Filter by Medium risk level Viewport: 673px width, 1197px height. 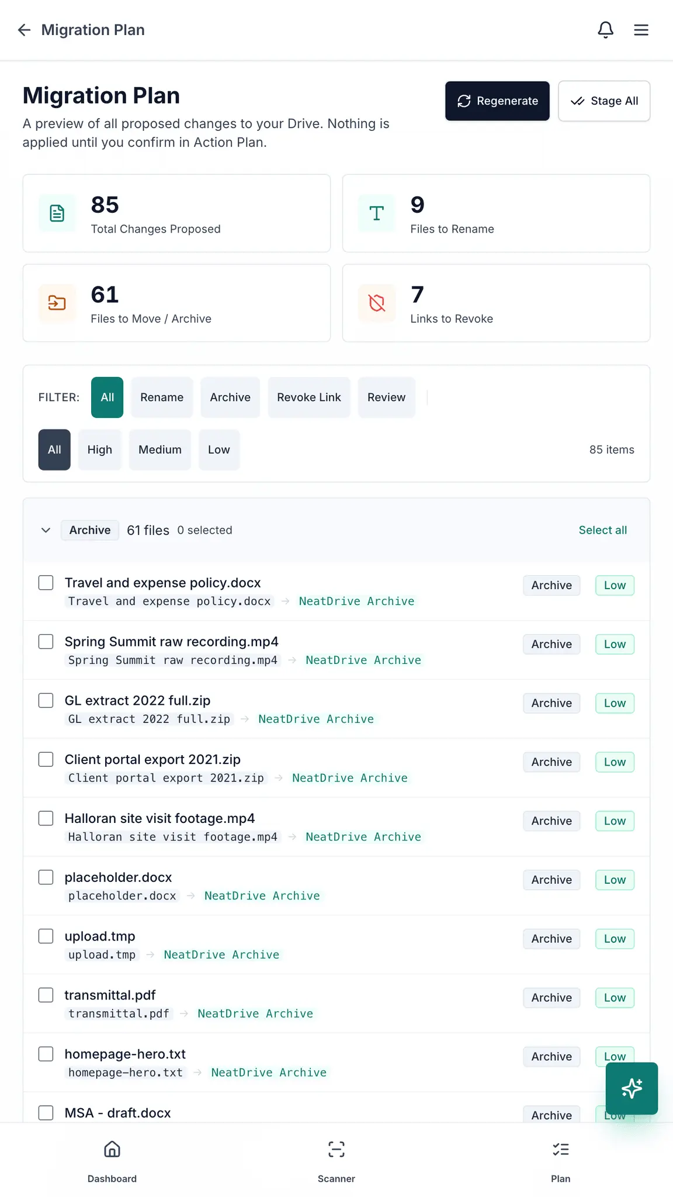(x=160, y=449)
